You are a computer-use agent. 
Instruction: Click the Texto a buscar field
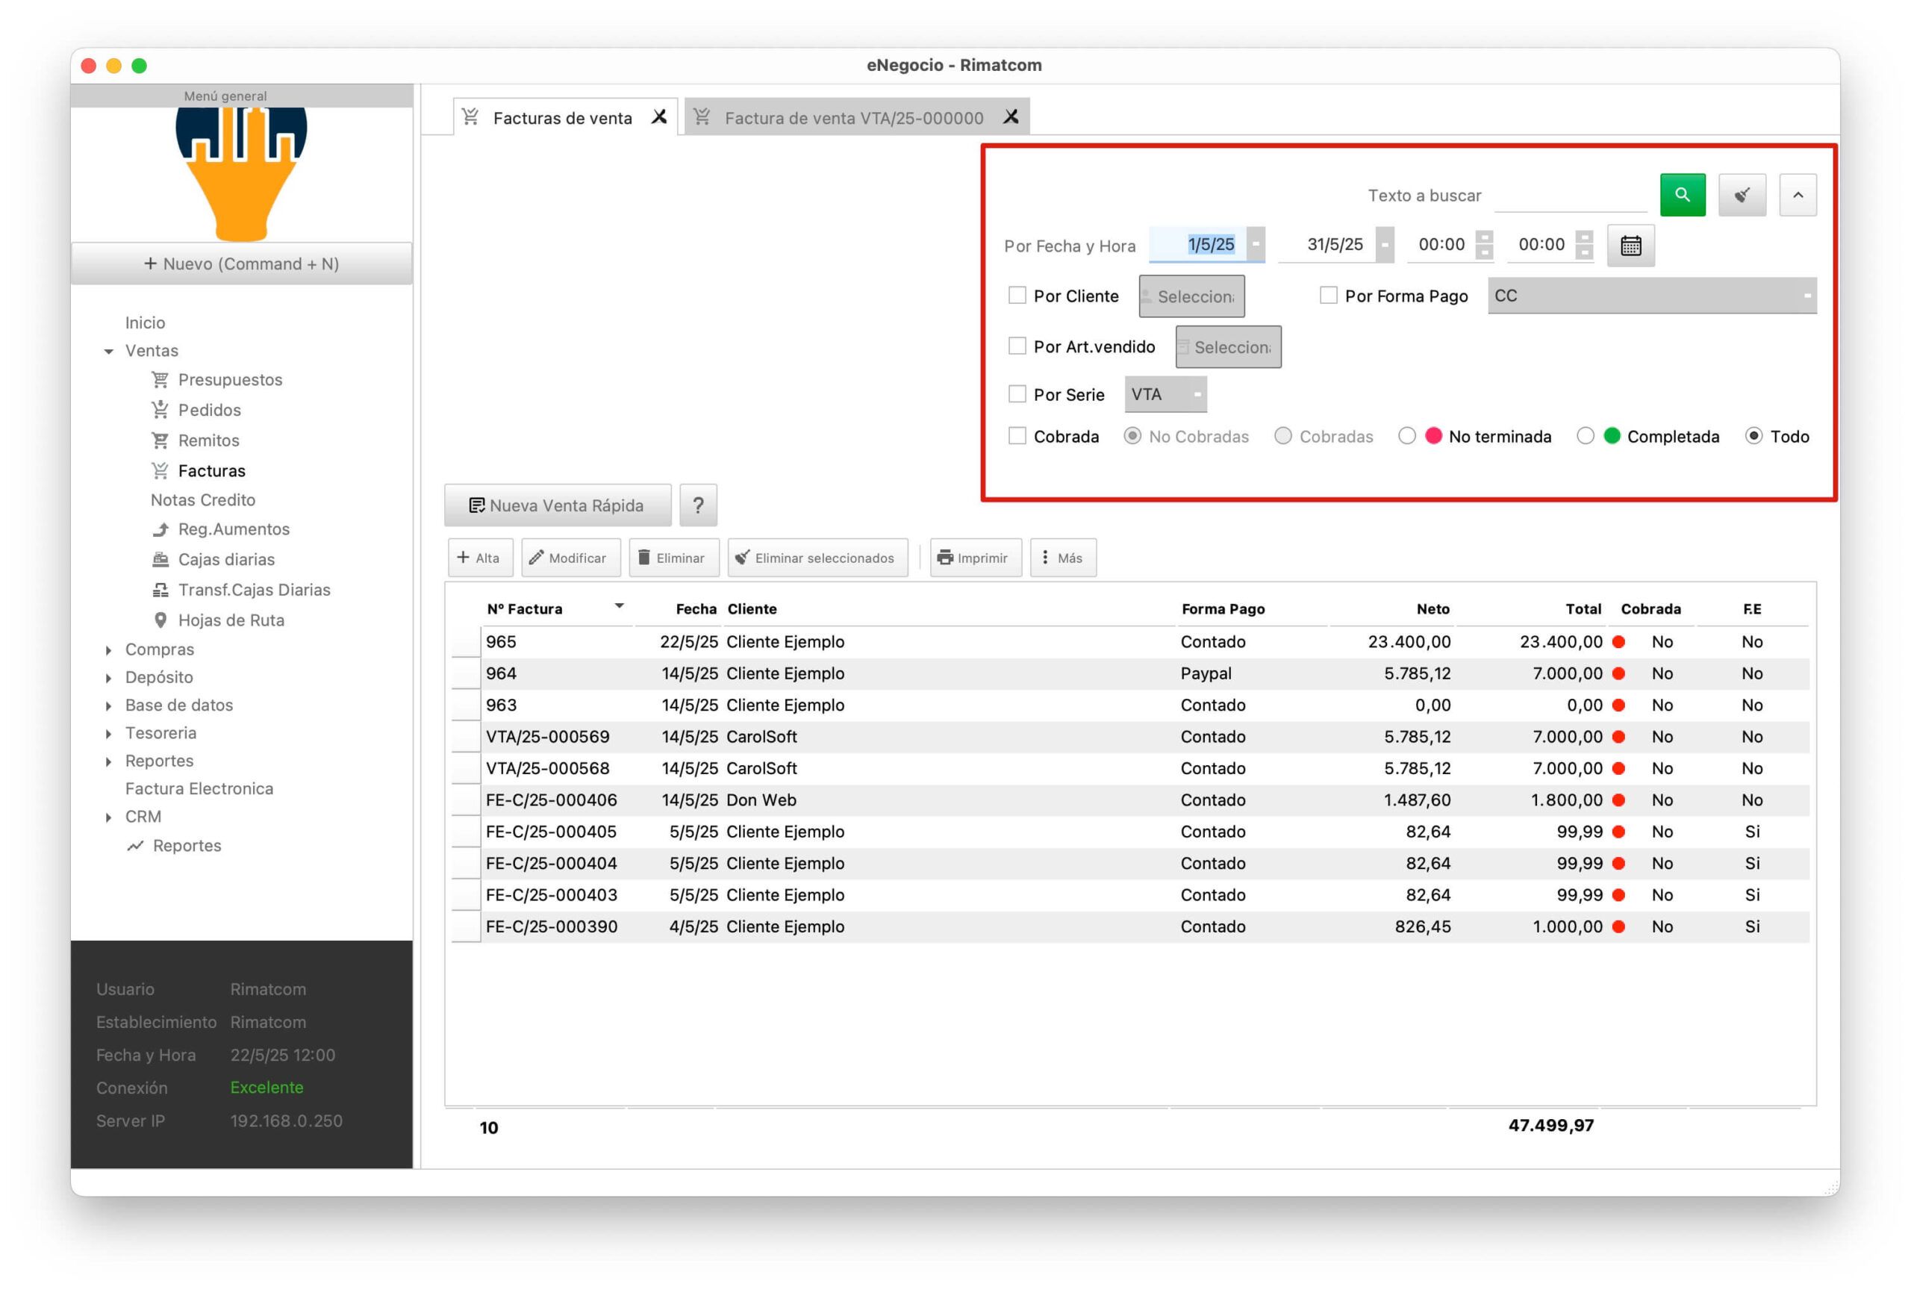click(x=1570, y=196)
